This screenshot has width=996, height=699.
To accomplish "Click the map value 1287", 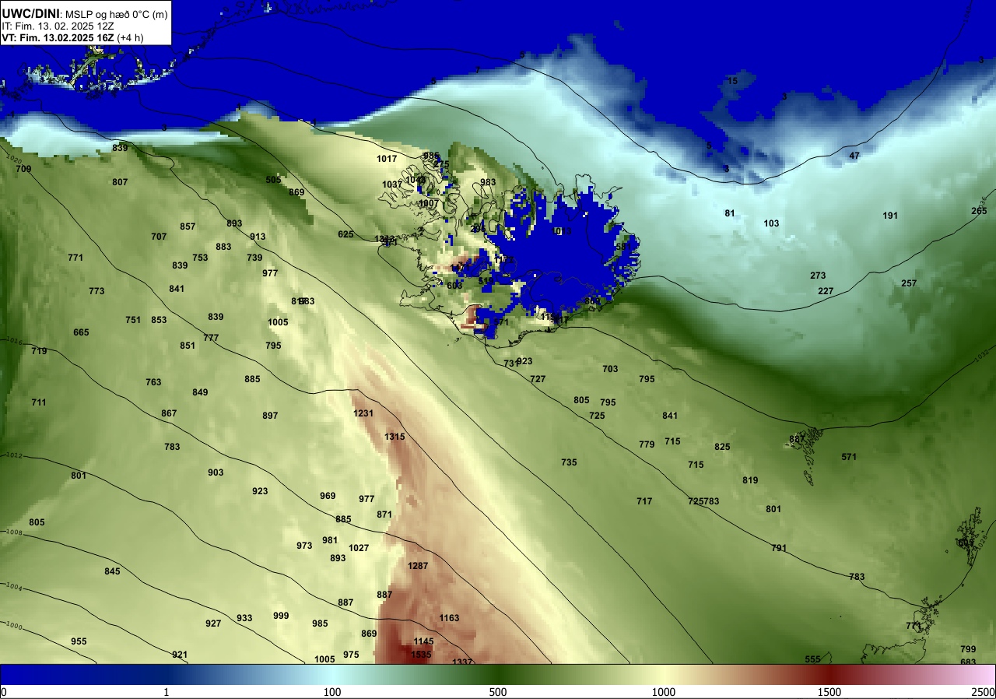I will pyautogui.click(x=418, y=566).
